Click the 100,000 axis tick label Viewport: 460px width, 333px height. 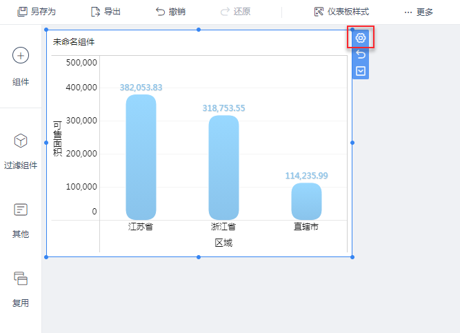81,187
